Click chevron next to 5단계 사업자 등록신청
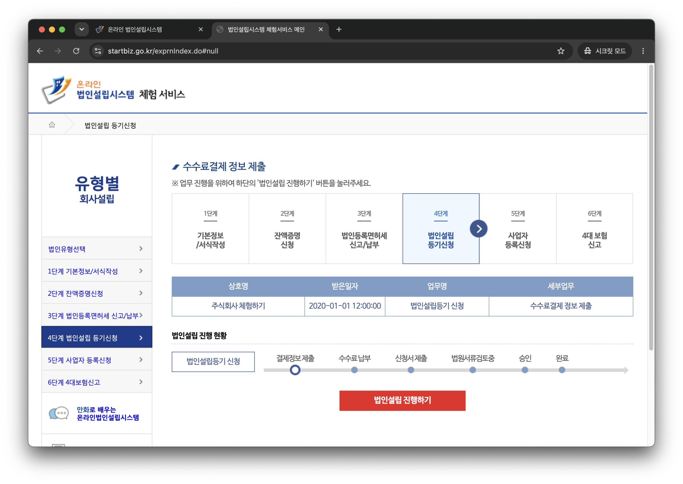The height and width of the screenshot is (484, 683). point(141,360)
